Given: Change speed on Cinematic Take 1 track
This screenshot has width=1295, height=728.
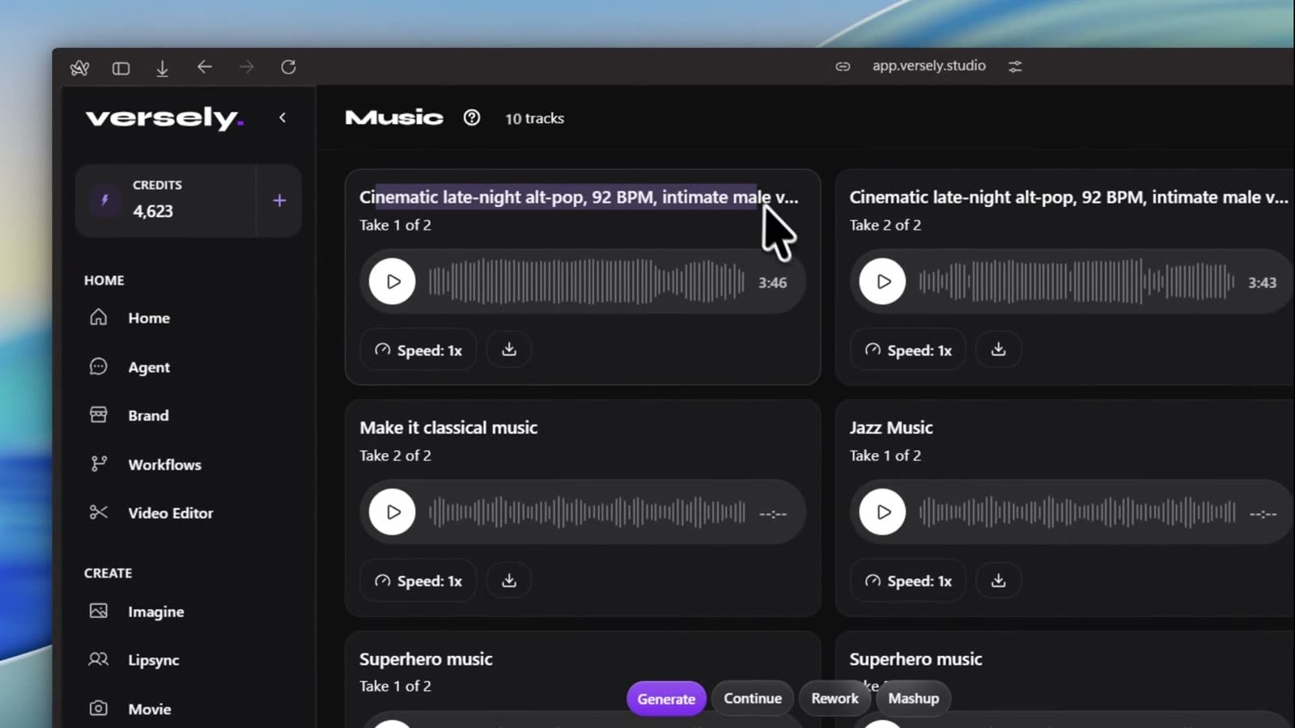Looking at the screenshot, I should tap(418, 350).
